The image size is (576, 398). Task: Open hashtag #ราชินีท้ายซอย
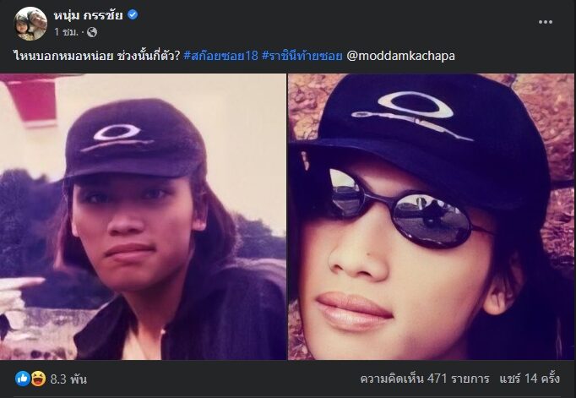point(302,56)
